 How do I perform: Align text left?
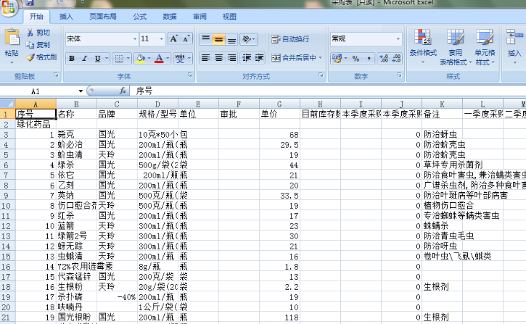pos(205,58)
